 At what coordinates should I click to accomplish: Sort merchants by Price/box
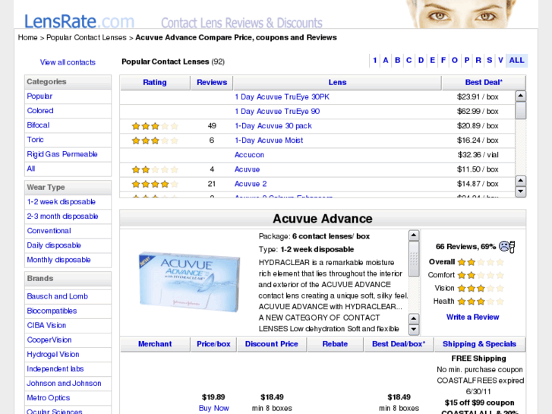coord(213,344)
